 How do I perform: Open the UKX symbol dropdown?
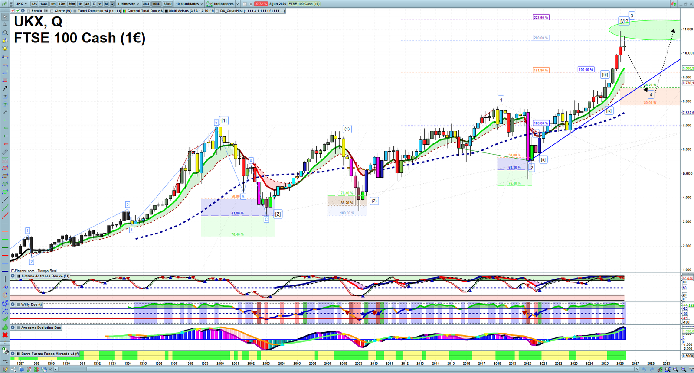tap(21, 4)
